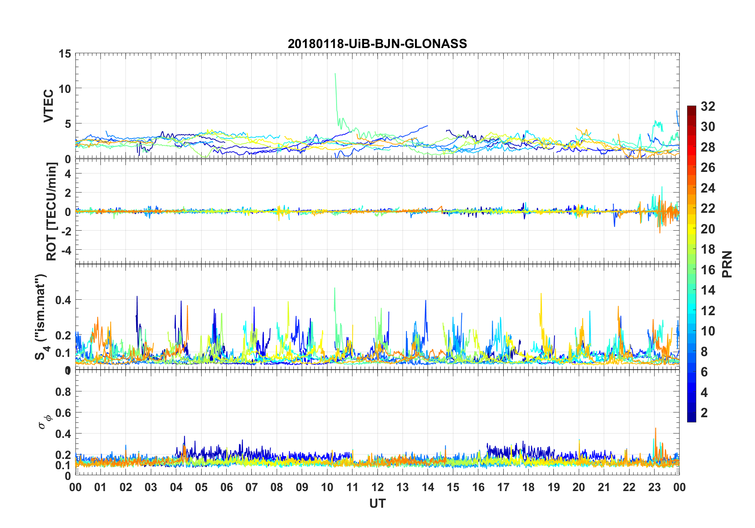This screenshot has height=528, width=755.
Task: Click the x-axis hour label 23
Action: (x=655, y=487)
